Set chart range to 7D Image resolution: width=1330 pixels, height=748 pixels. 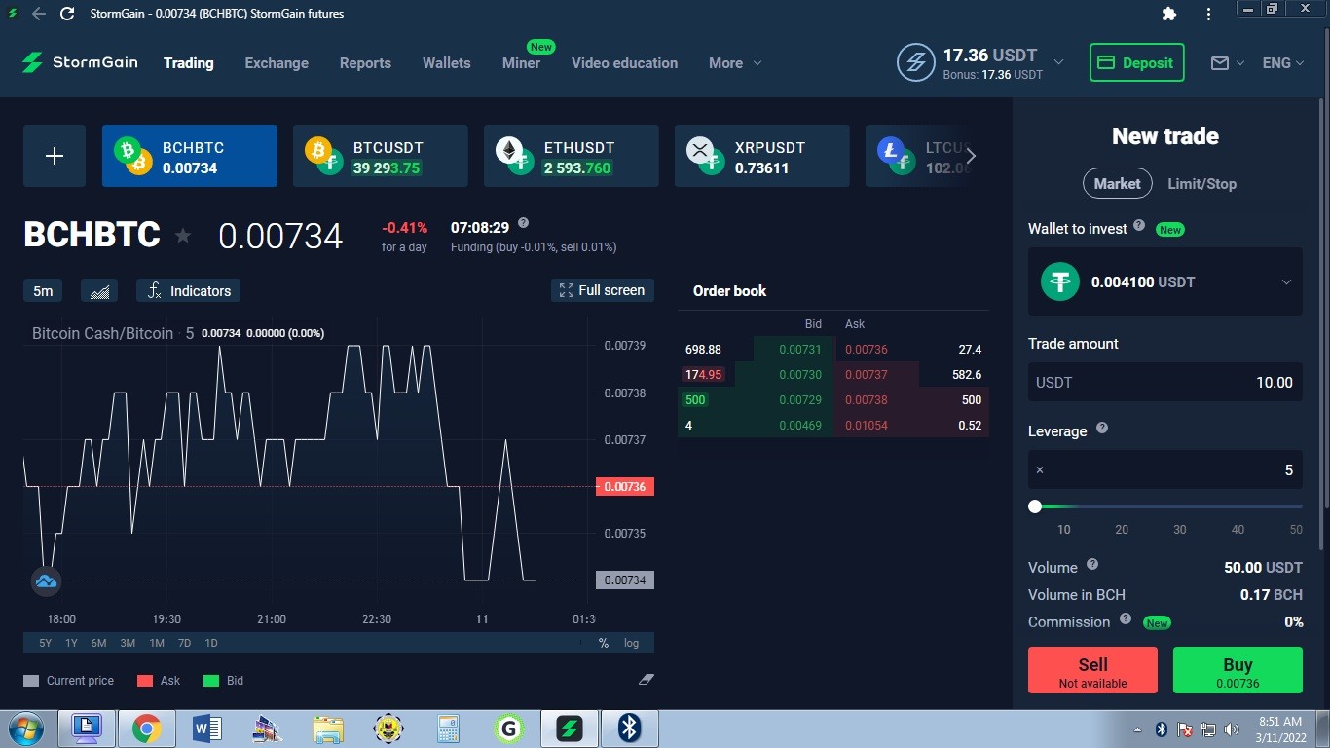coord(184,643)
